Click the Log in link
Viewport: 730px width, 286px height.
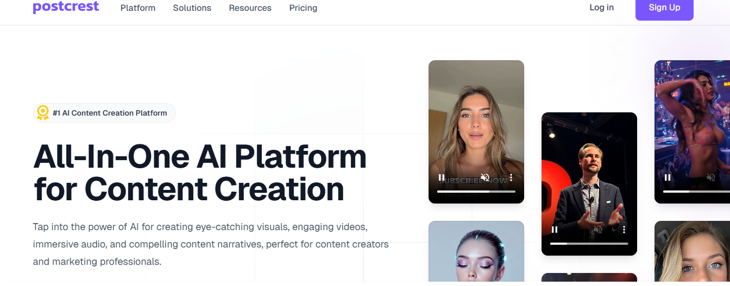[602, 8]
